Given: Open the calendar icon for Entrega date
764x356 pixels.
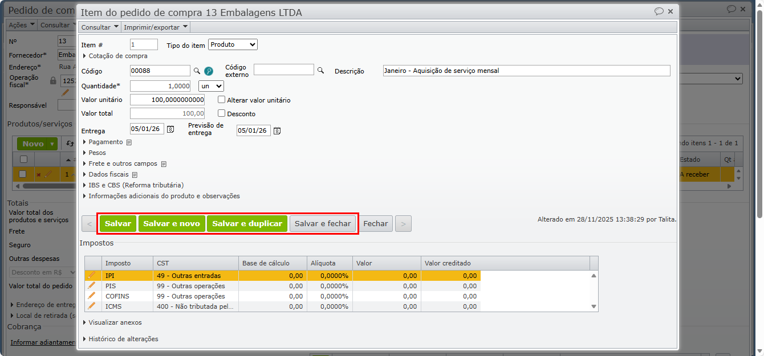Looking at the screenshot, I should click(x=170, y=130).
